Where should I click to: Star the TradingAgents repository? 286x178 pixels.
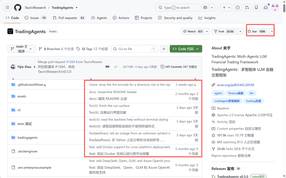[257, 31]
